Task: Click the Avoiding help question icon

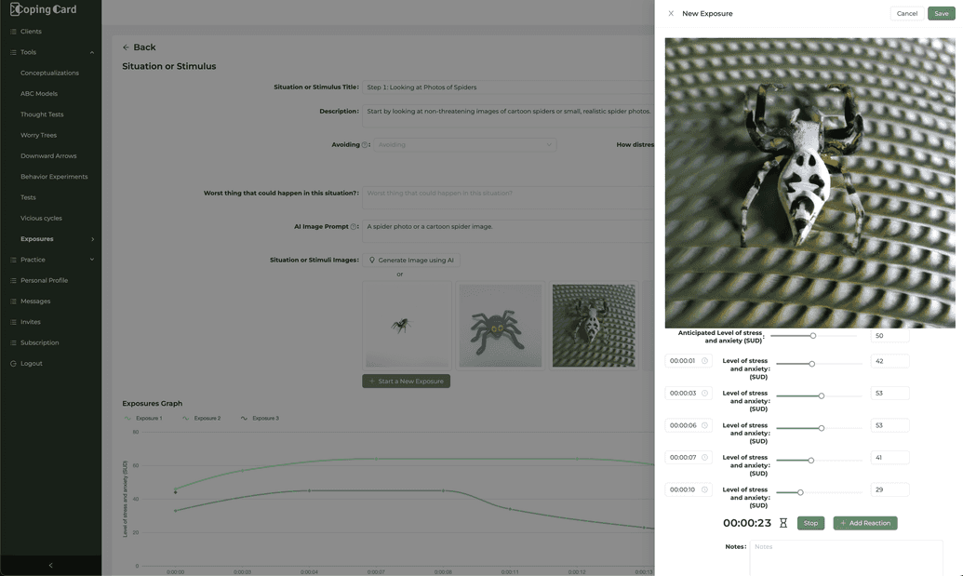Action: 365,145
